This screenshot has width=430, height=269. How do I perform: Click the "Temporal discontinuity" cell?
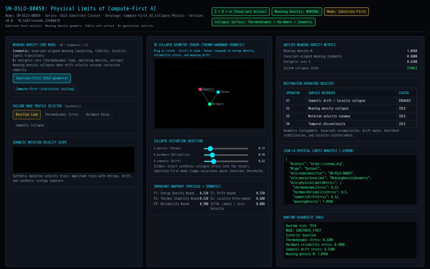click(x=351, y=124)
